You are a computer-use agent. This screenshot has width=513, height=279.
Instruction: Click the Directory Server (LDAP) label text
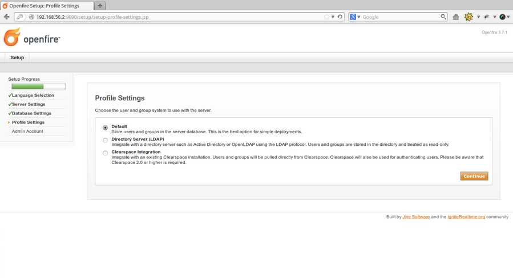click(x=138, y=139)
